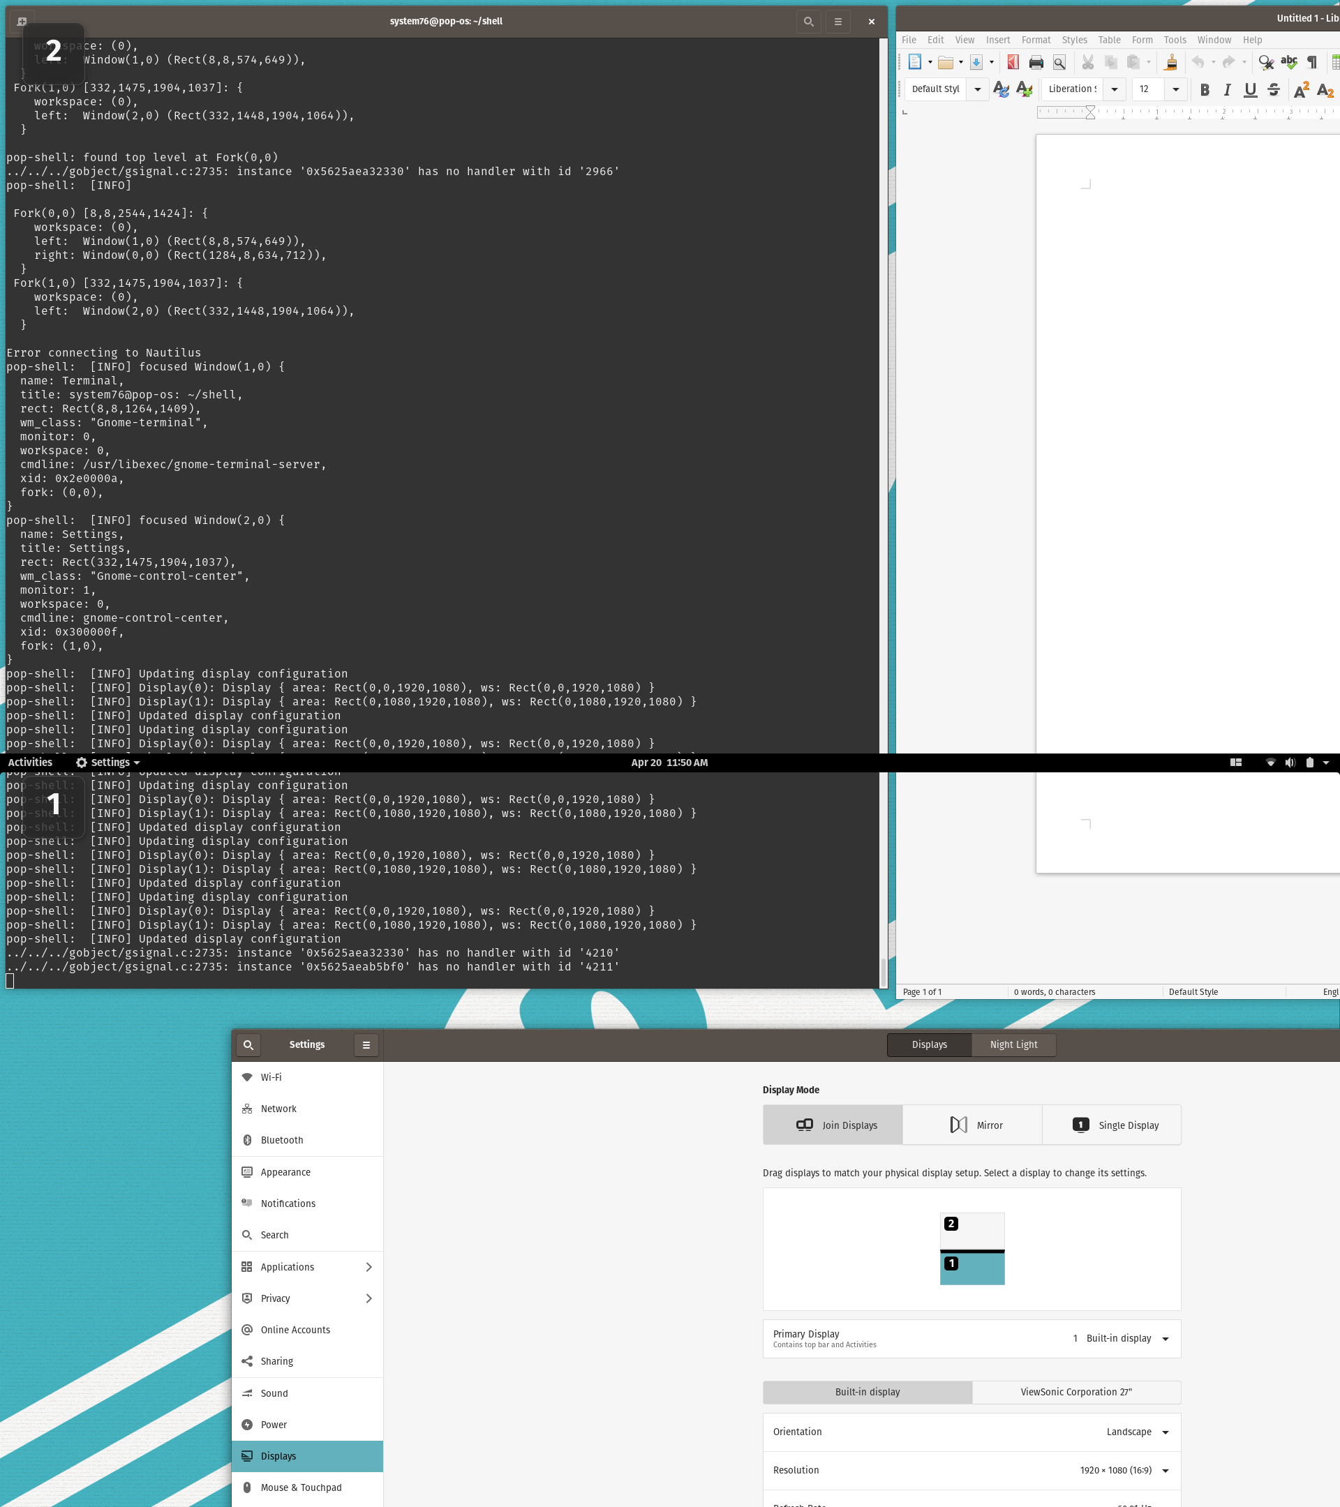Open the Table menu in LibreOffice
Viewport: 1340px width, 1507px height.
point(1109,40)
